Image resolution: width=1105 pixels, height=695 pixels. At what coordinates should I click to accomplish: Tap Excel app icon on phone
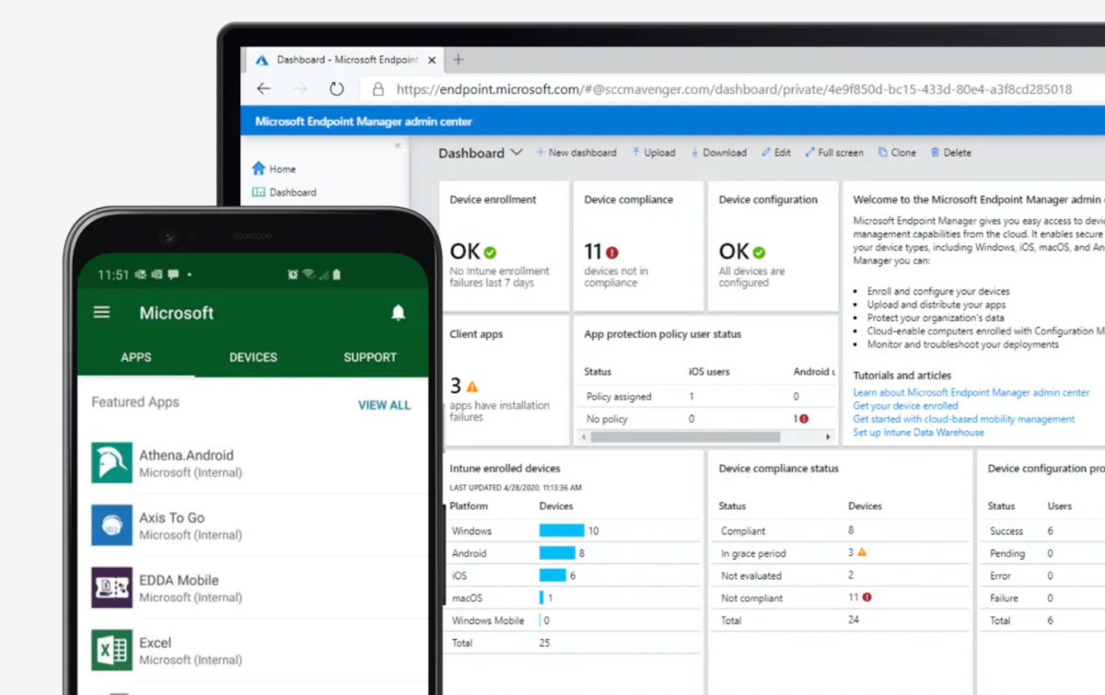pos(111,651)
